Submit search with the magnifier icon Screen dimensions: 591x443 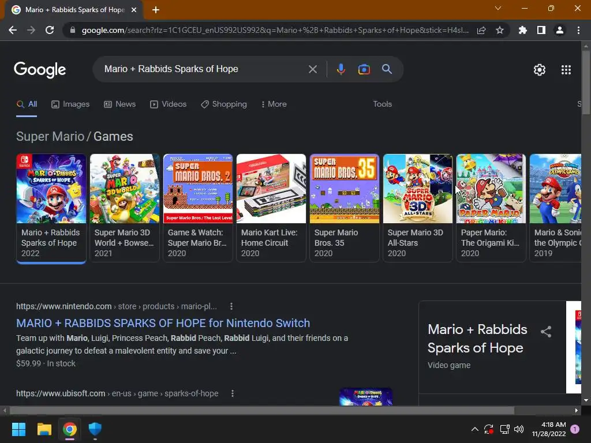point(387,69)
